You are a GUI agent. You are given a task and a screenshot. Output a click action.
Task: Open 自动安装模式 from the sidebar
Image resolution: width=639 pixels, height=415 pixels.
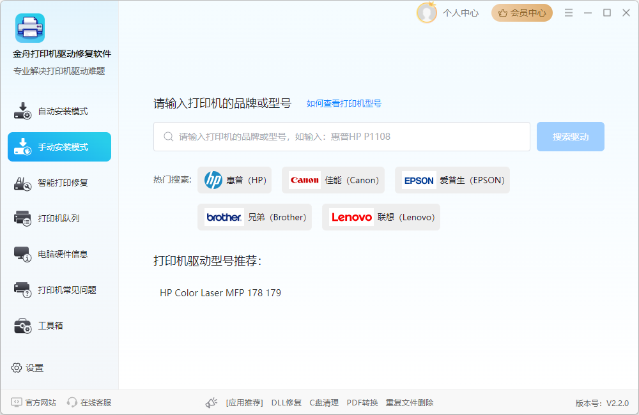point(59,111)
